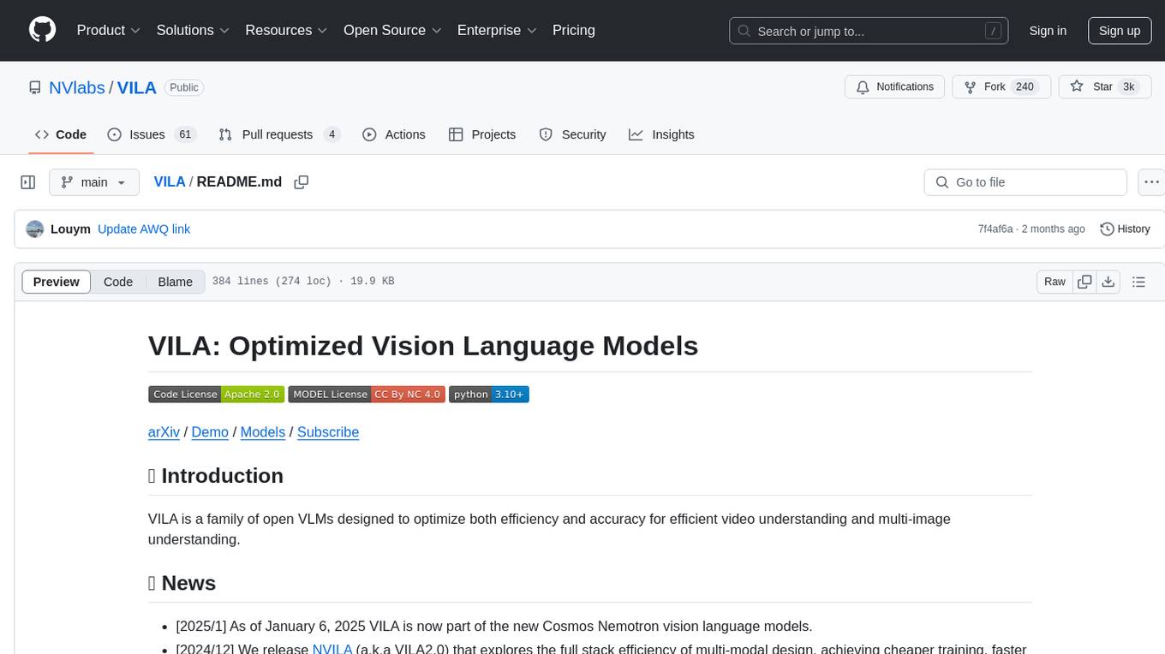Image resolution: width=1165 pixels, height=654 pixels.
Task: Open the more file actions ellipsis menu
Action: [1151, 182]
